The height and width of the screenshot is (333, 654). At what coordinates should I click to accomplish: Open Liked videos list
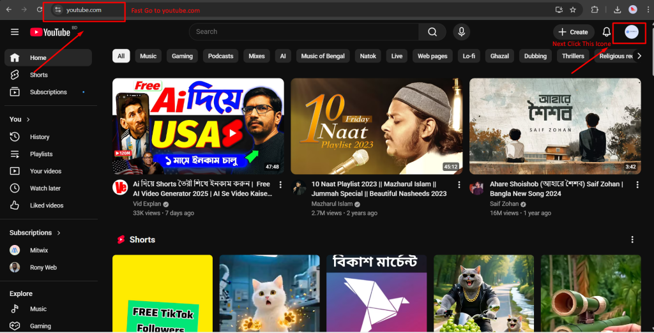click(x=48, y=205)
